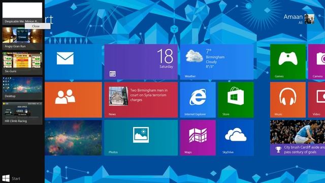Open the Store tile
The width and height of the screenshot is (325, 183).
click(236, 100)
